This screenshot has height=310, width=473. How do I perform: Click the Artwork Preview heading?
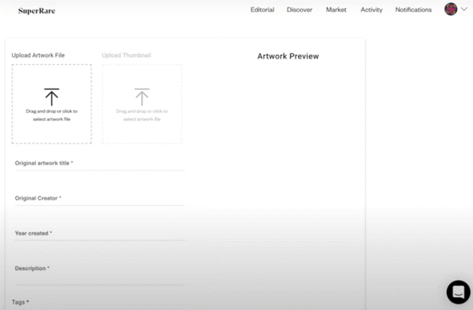coord(288,57)
